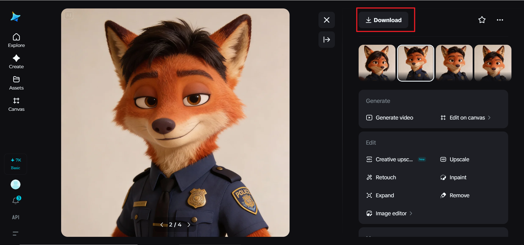
Task: Click the Edit section heading
Action: tap(371, 143)
